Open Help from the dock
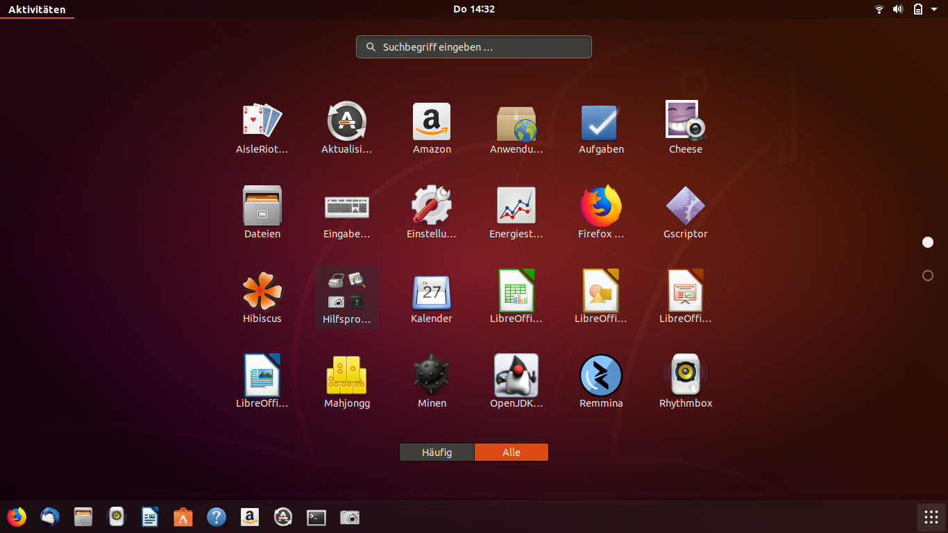The image size is (948, 533). point(217,517)
